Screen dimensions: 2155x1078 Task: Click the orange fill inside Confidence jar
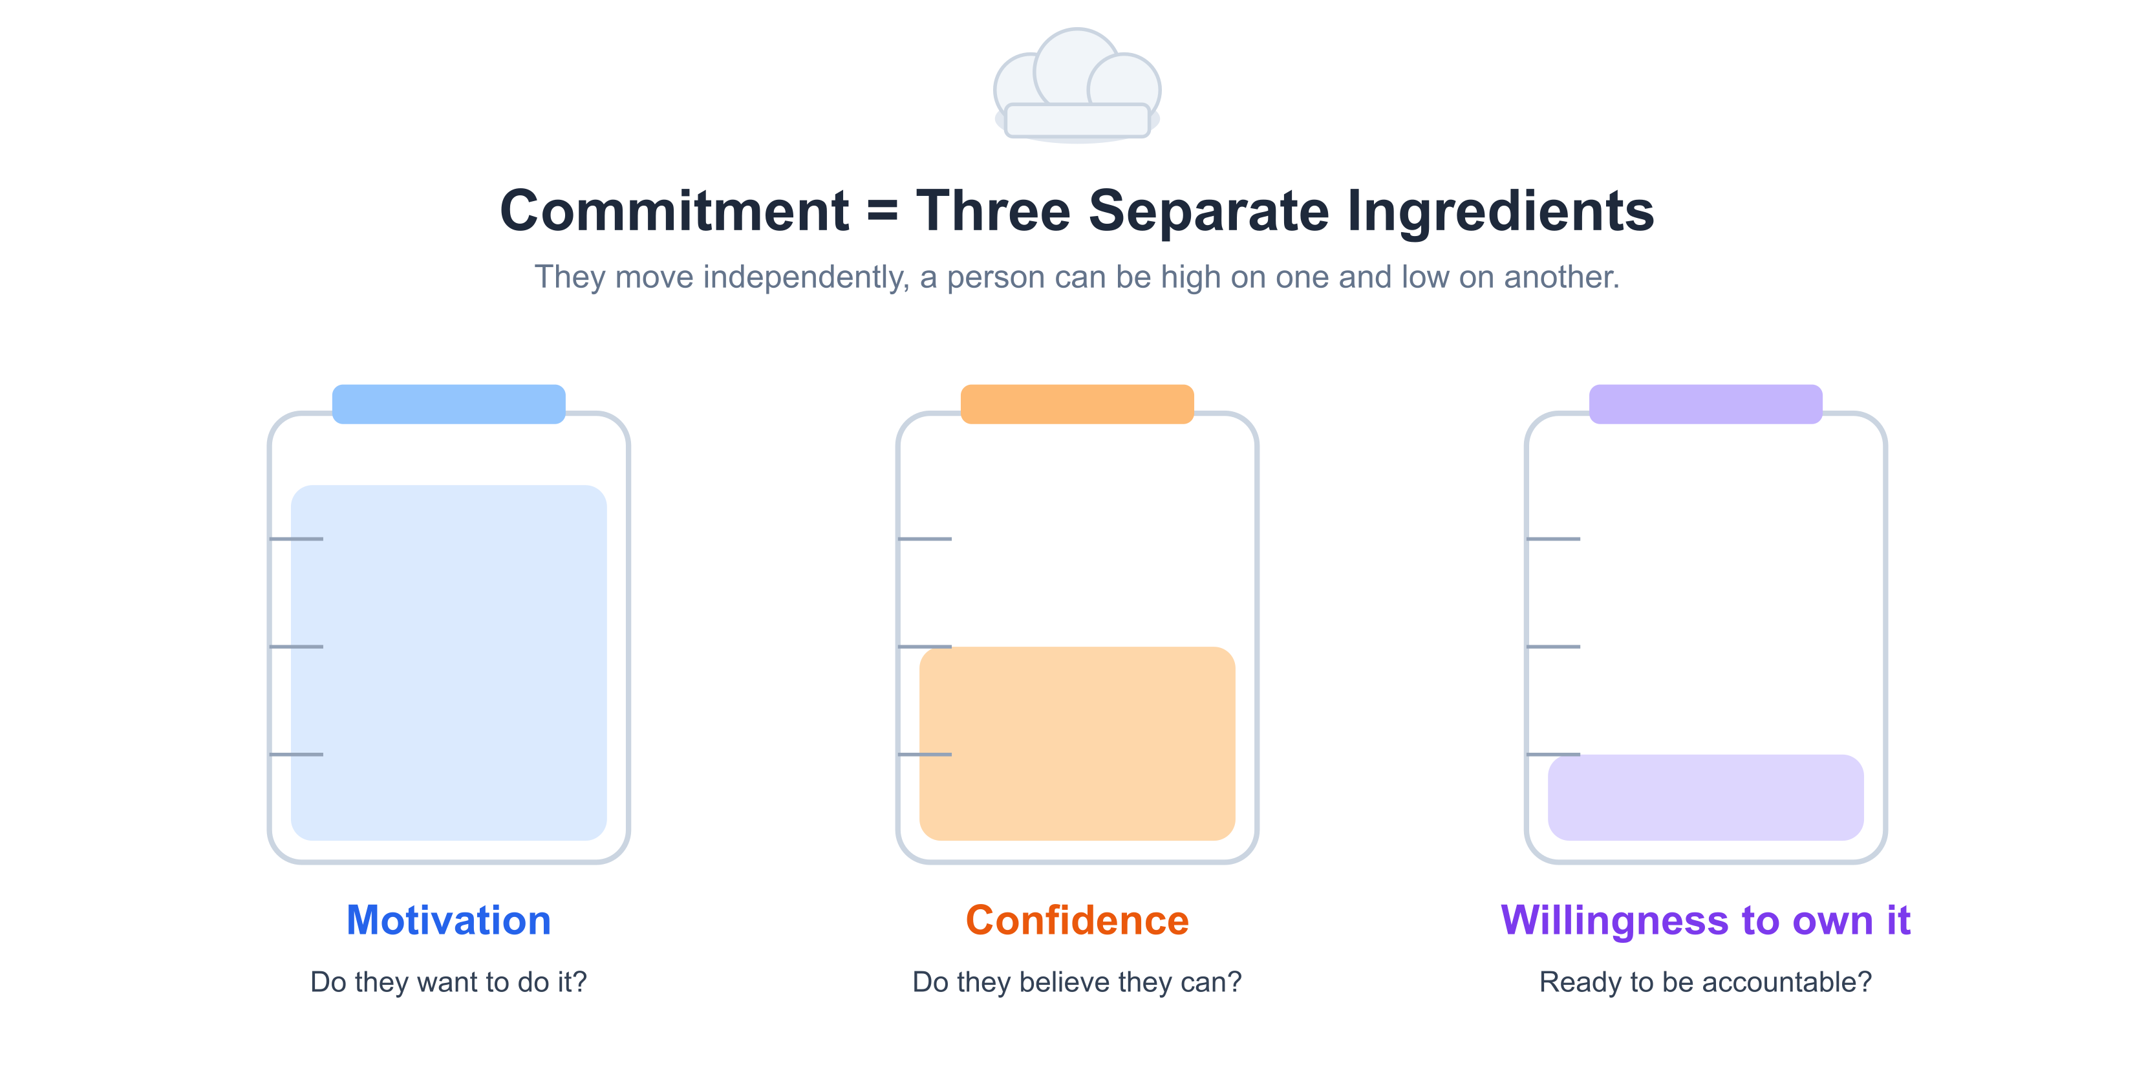1077,743
